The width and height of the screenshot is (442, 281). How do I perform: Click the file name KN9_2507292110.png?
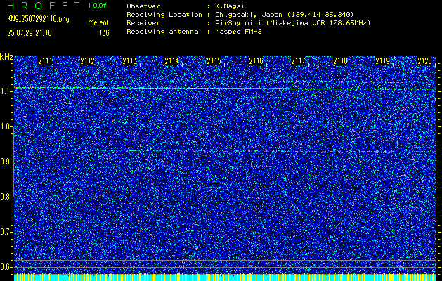pyautogui.click(x=38, y=19)
